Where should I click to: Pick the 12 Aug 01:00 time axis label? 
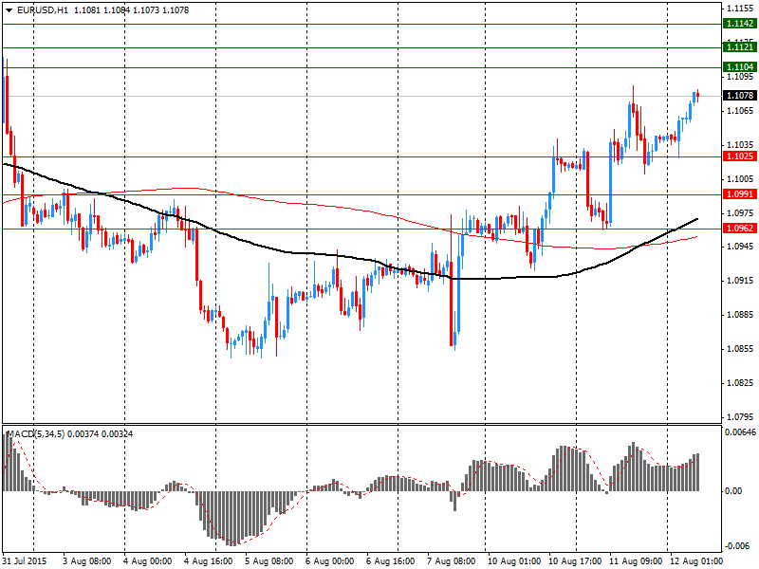click(695, 561)
